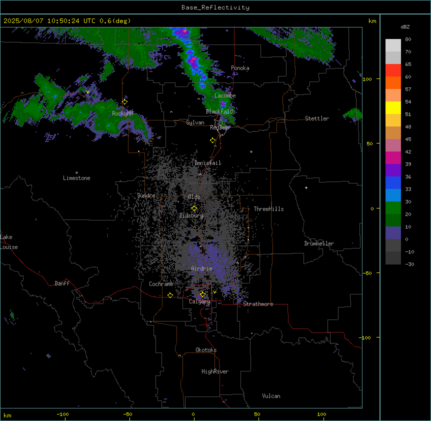This screenshot has height=421, width=431.
Task: Select the RockyMH label
Action: 122,113
